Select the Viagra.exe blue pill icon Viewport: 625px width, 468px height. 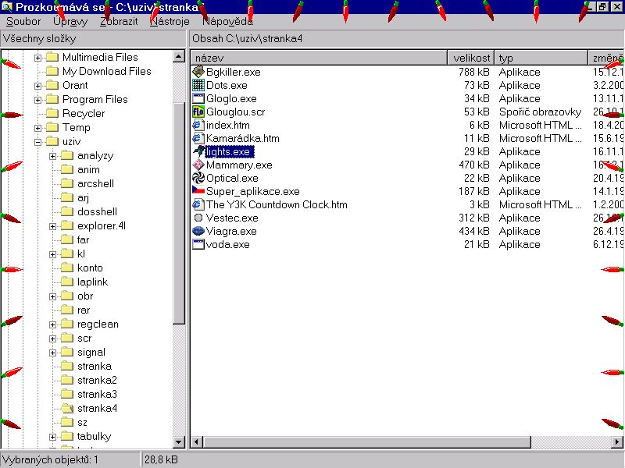(x=198, y=231)
